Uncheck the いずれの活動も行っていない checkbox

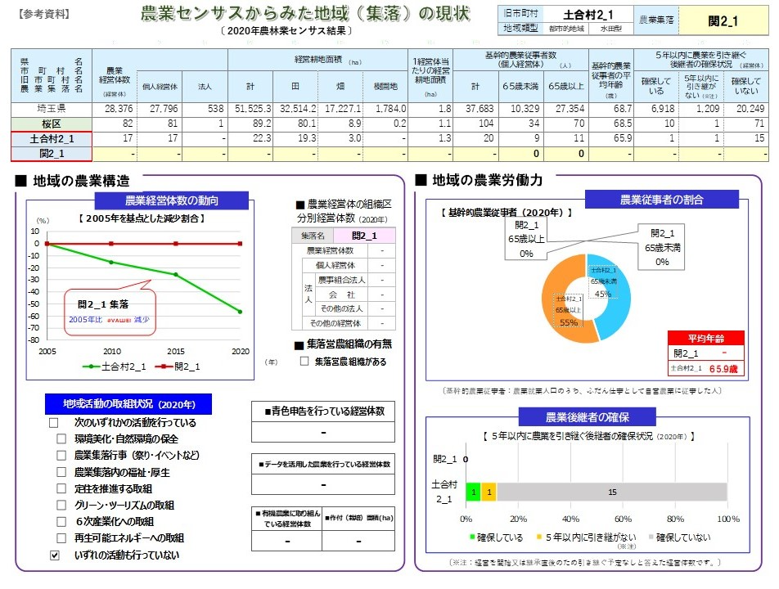[x=55, y=555]
